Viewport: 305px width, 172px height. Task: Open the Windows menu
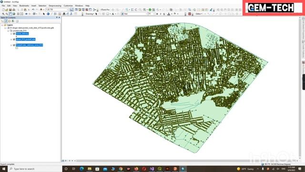click(79, 6)
